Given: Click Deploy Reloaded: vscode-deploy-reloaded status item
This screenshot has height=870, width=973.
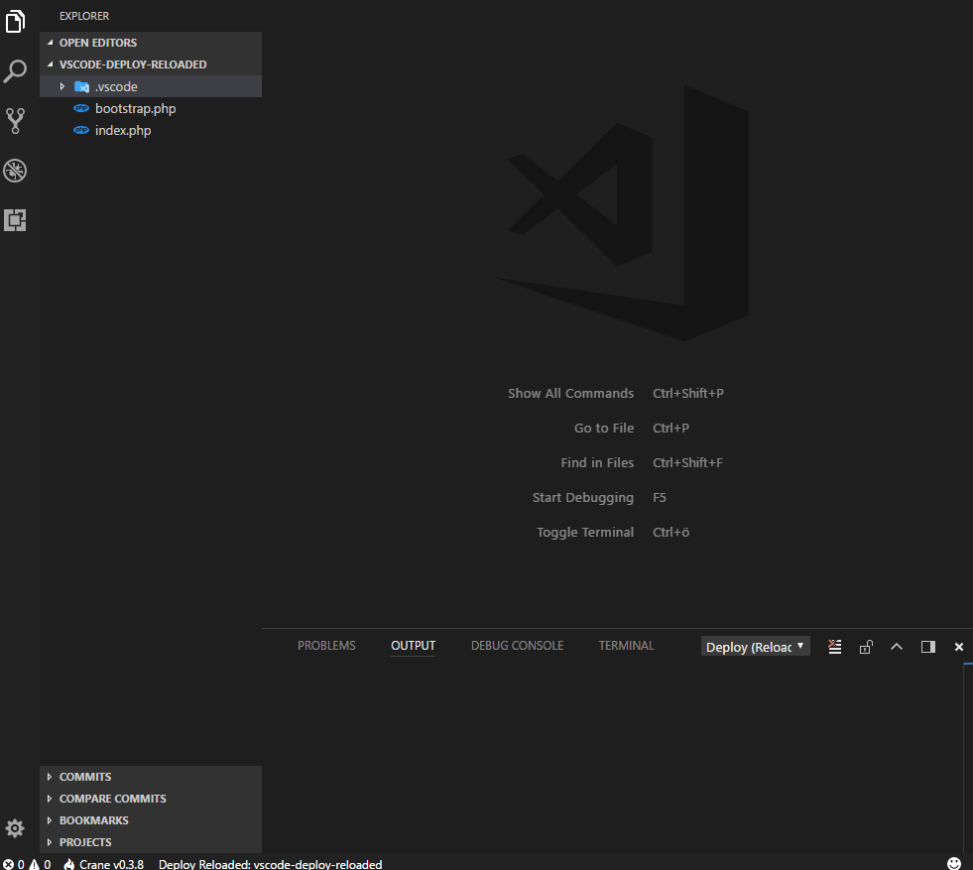Looking at the screenshot, I should (x=270, y=864).
